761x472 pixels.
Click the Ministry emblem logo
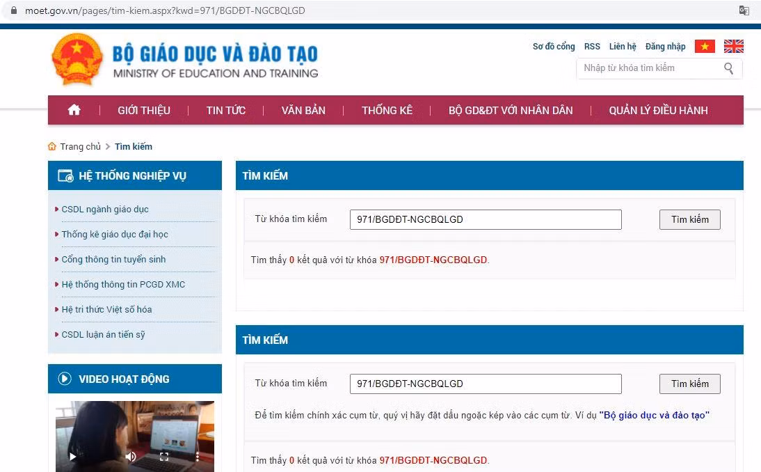(x=77, y=59)
